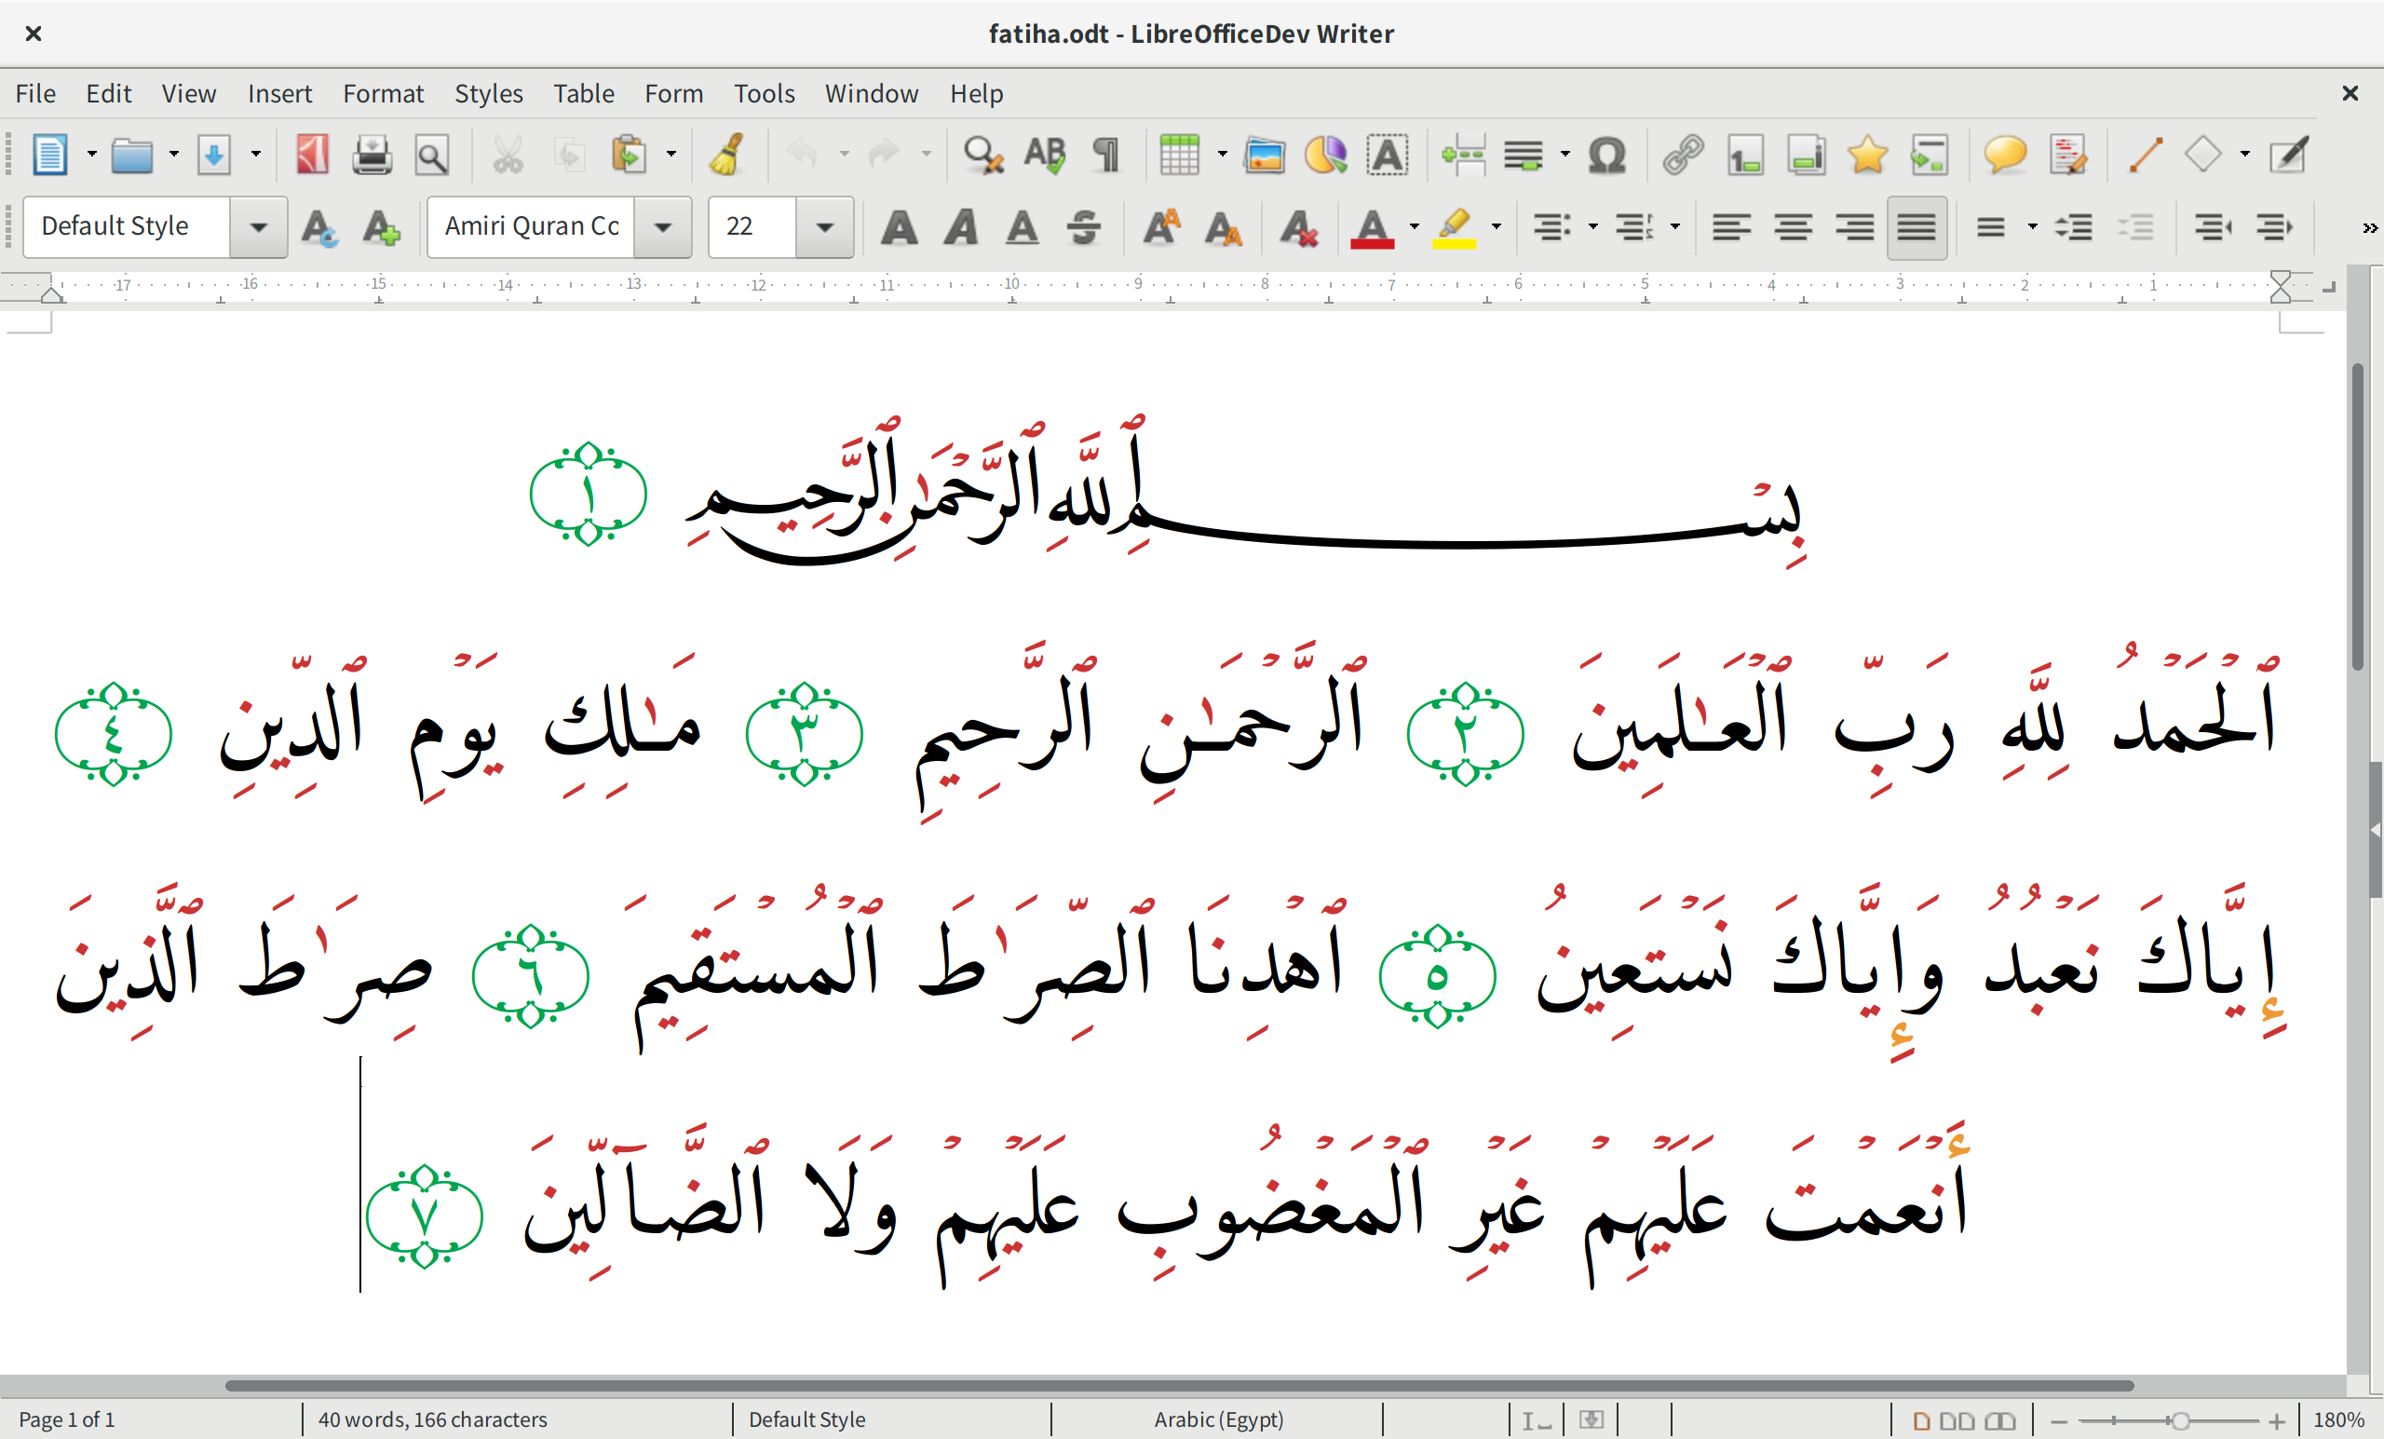2384x1439 pixels.
Task: Apply the red font color swatch
Action: (x=1371, y=228)
